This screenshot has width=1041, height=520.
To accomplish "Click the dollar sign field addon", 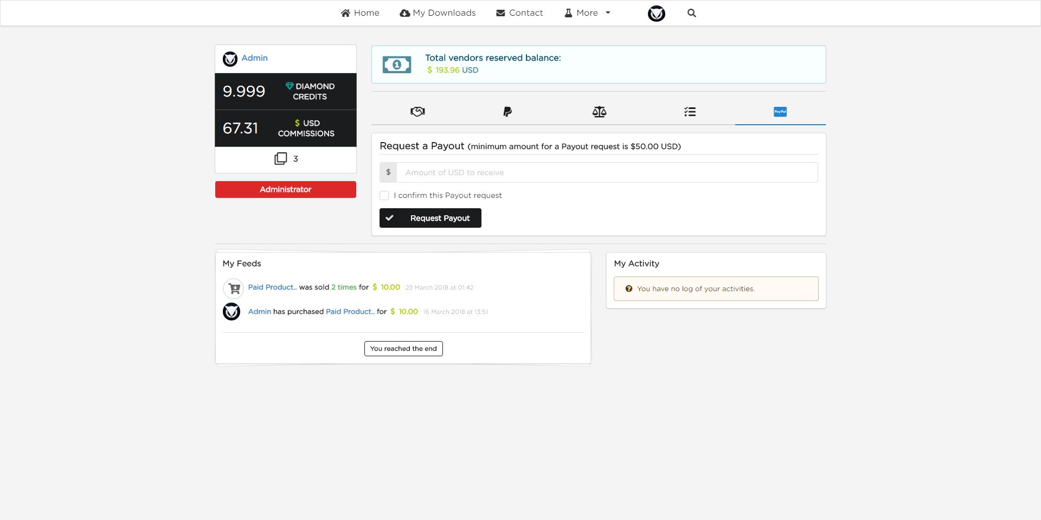I will pos(388,172).
